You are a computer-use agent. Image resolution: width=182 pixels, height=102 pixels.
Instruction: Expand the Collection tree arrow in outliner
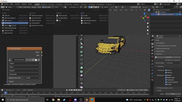click(154, 12)
